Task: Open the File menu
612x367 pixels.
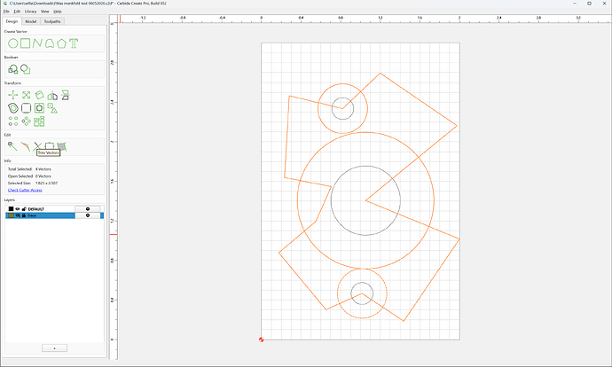Action: click(x=6, y=12)
